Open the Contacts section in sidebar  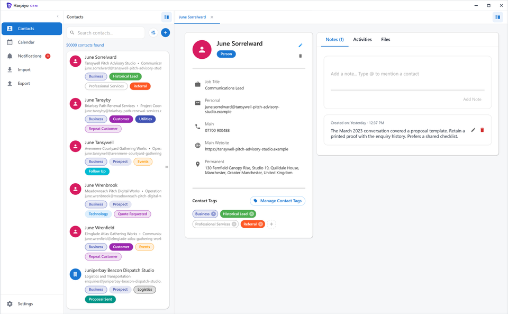pyautogui.click(x=32, y=29)
